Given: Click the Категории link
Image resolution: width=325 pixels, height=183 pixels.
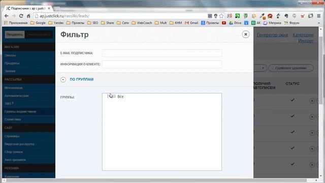Looking at the screenshot, I should (x=303, y=35).
